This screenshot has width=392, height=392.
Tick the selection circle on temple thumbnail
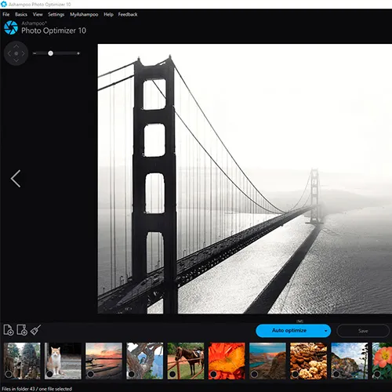point(9,374)
